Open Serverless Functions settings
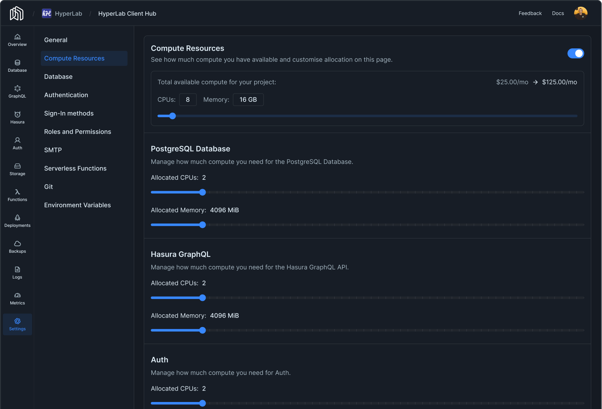602x409 pixels. pyautogui.click(x=84, y=168)
